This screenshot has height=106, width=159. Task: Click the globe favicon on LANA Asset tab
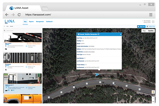tap(12, 8)
